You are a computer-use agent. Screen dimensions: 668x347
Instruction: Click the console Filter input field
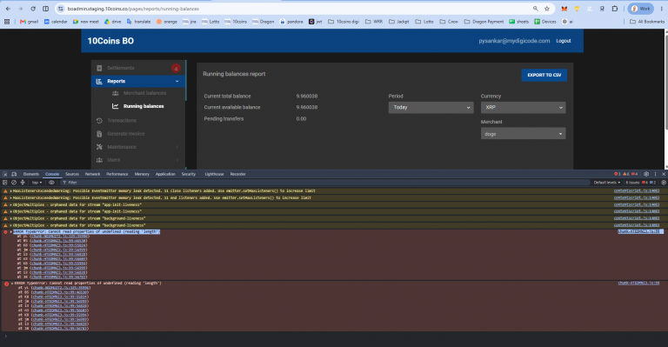tap(326, 183)
